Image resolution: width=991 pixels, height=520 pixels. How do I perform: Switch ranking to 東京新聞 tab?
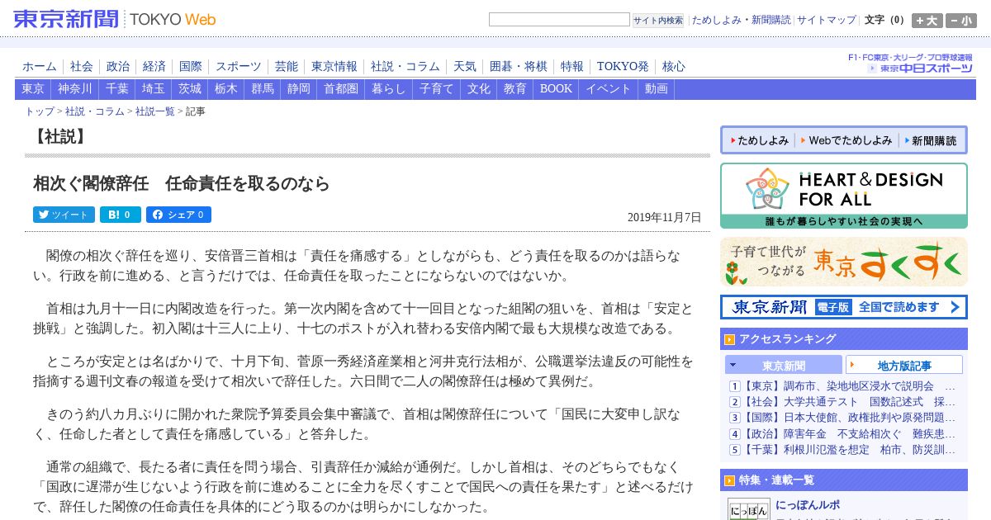pyautogui.click(x=784, y=365)
